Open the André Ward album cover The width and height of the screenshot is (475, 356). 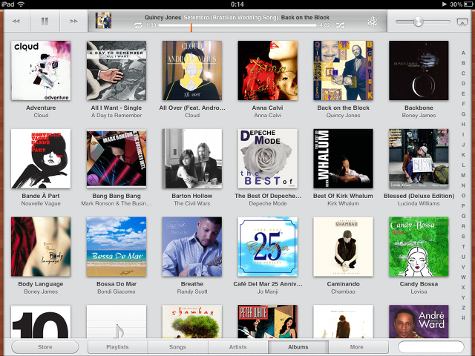pyautogui.click(x=419, y=321)
